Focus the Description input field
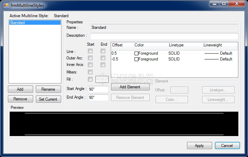Viewport: 248px width, 157px height. [164, 36]
